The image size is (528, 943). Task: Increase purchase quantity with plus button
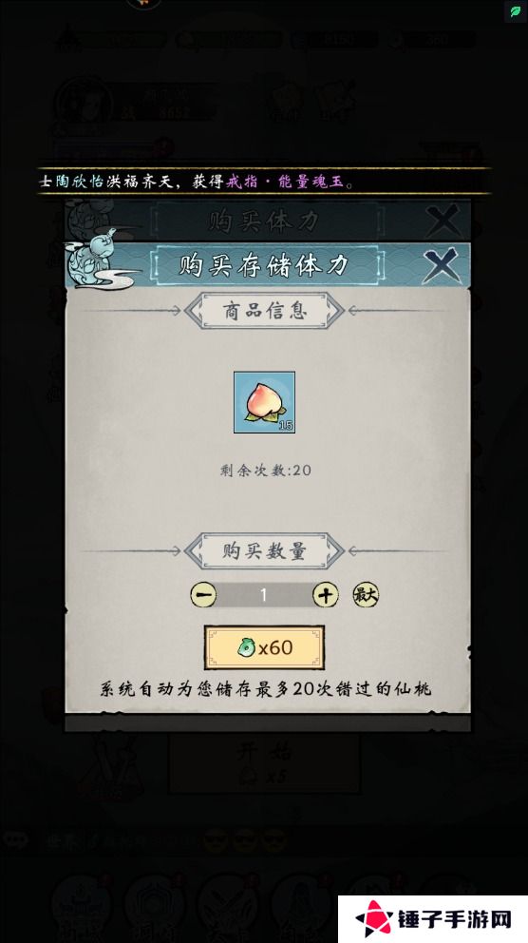click(x=326, y=595)
